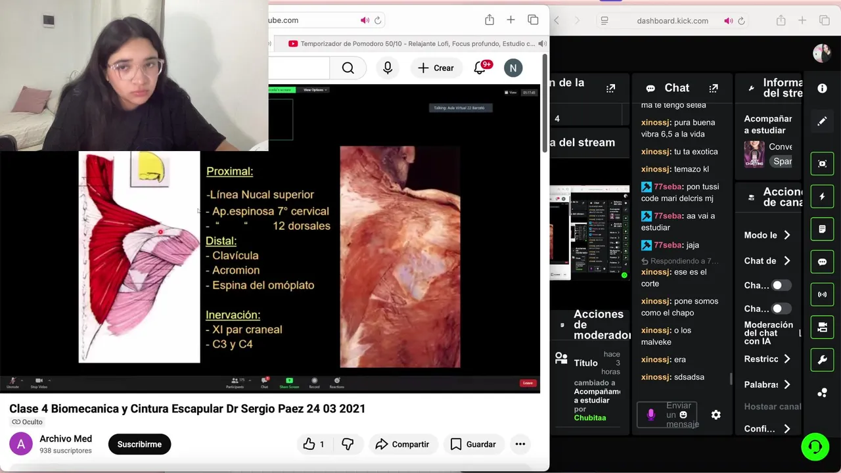Screen dimensions: 841x473
Task: Click the Kick pencil edit sidebar icon
Action: [x=822, y=121]
